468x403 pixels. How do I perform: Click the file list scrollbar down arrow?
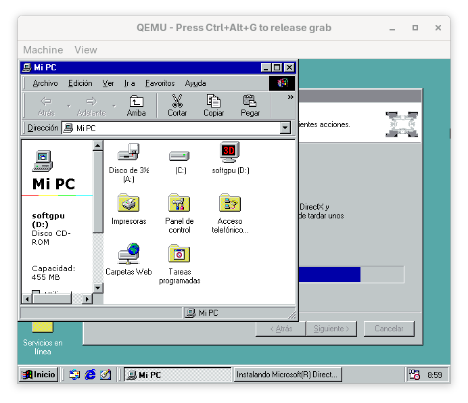click(x=98, y=288)
